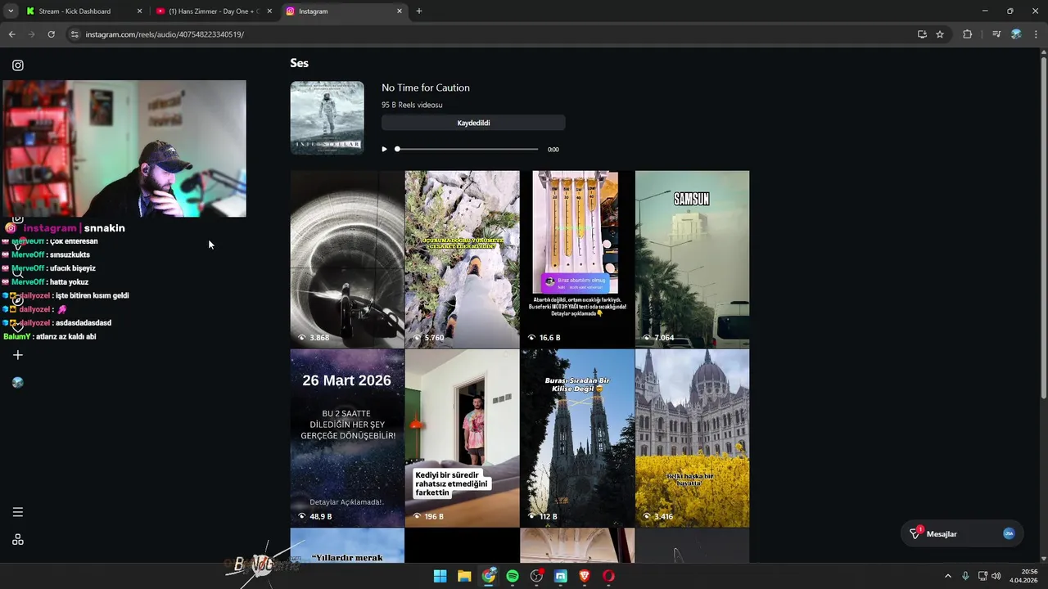This screenshot has width=1048, height=589.
Task: Click the "95 B Reels videosu" text
Action: point(412,105)
